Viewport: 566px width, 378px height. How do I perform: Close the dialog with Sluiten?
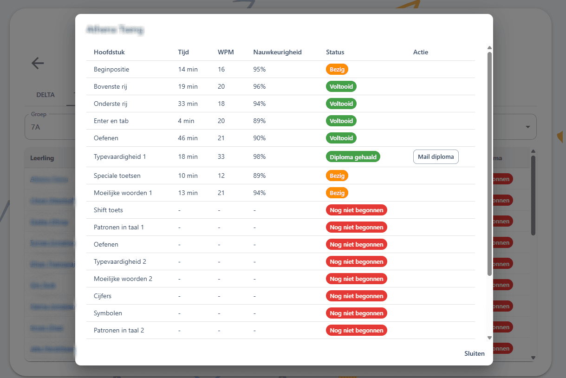pyautogui.click(x=474, y=353)
